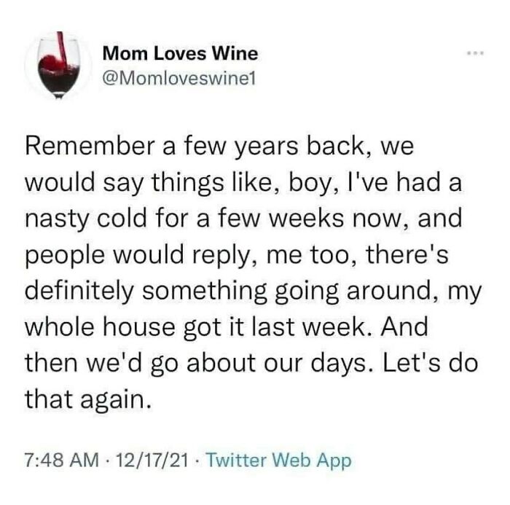The width and height of the screenshot is (510, 505).
Task: Click the 12/17/21 tweet date
Action: click(154, 460)
